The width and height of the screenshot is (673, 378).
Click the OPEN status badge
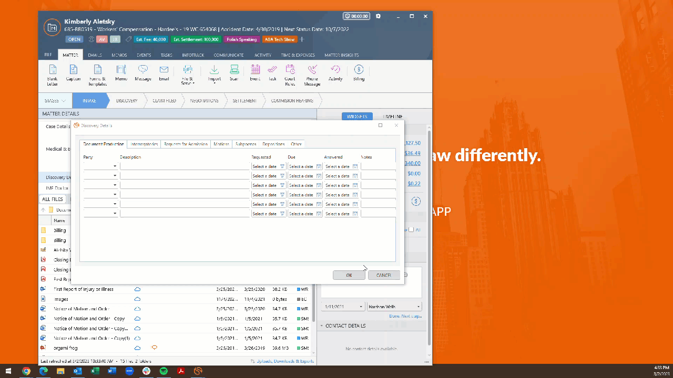(74, 39)
